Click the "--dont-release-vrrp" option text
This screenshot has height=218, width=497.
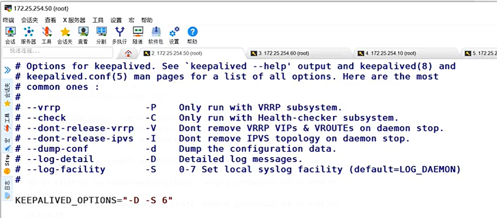coord(80,128)
